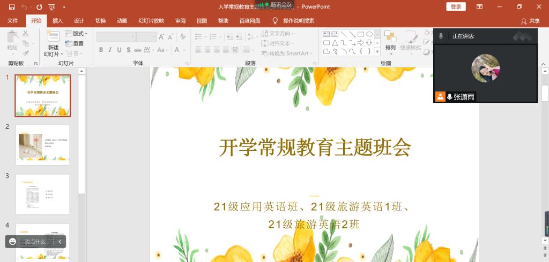Click the Cut scissors icon
Image resolution: width=549 pixels, height=262 pixels.
(26, 34)
